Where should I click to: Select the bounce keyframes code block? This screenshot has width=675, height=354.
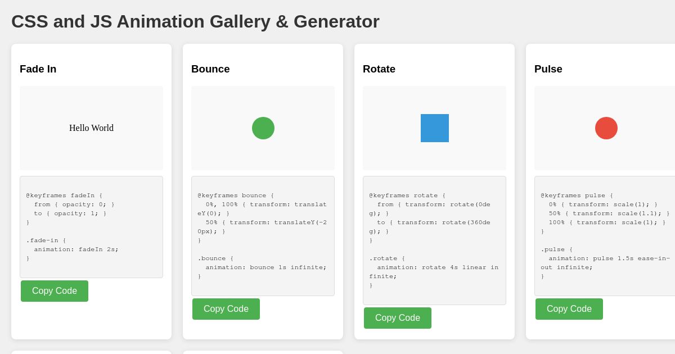click(x=263, y=236)
